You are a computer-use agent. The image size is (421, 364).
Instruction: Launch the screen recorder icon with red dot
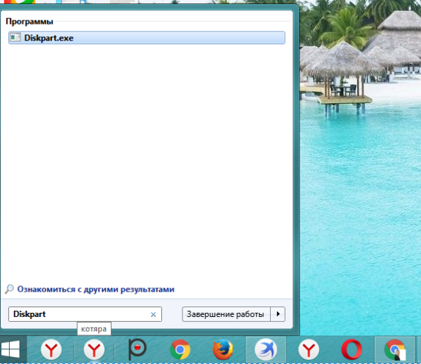pos(138,349)
